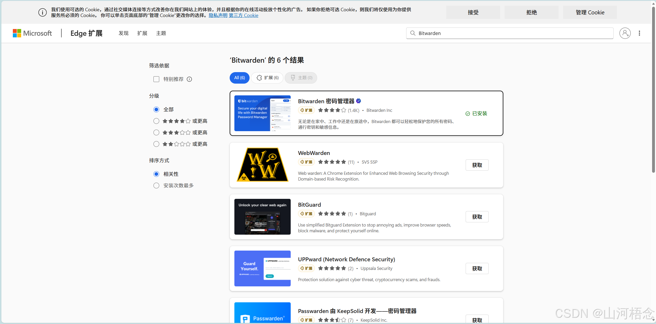The image size is (656, 324).
Task: Open the Passwarden 由 KeepSolid 开发 title
Action: (x=357, y=311)
